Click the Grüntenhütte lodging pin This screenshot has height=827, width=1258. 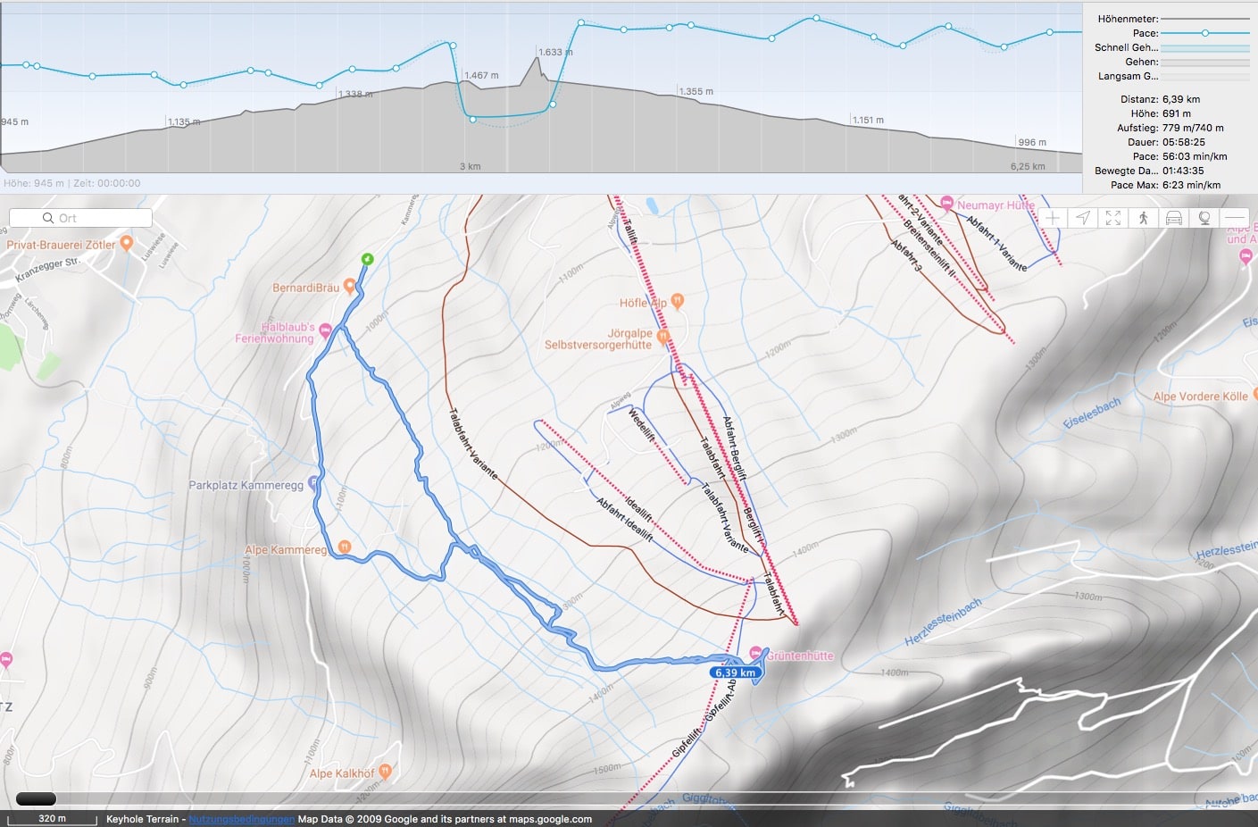756,653
